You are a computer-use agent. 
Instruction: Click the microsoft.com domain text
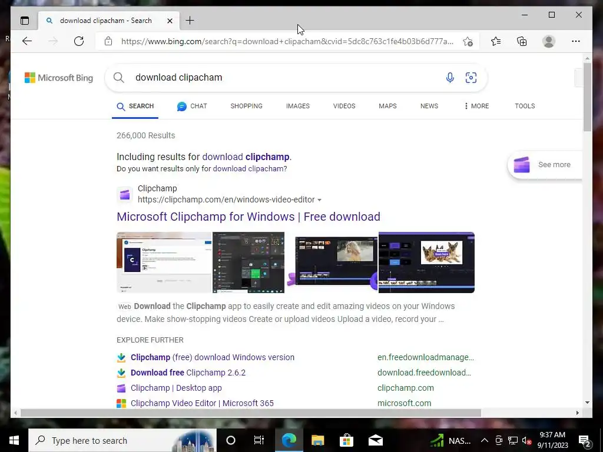pos(404,404)
